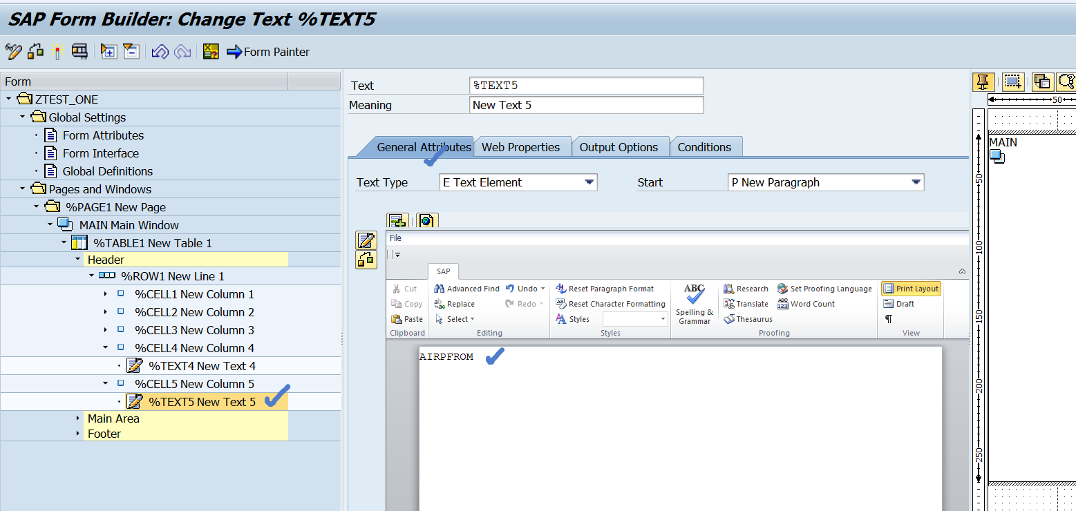Click the dashed-rectangle draw window icon
This screenshot has width=1076, height=511.
point(1012,81)
